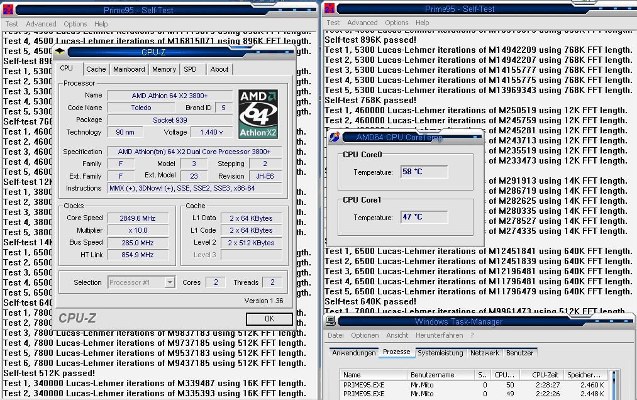This screenshot has width=637, height=400.
Task: Switch to Anwendungen tab in Task-Manager
Action: 354,353
